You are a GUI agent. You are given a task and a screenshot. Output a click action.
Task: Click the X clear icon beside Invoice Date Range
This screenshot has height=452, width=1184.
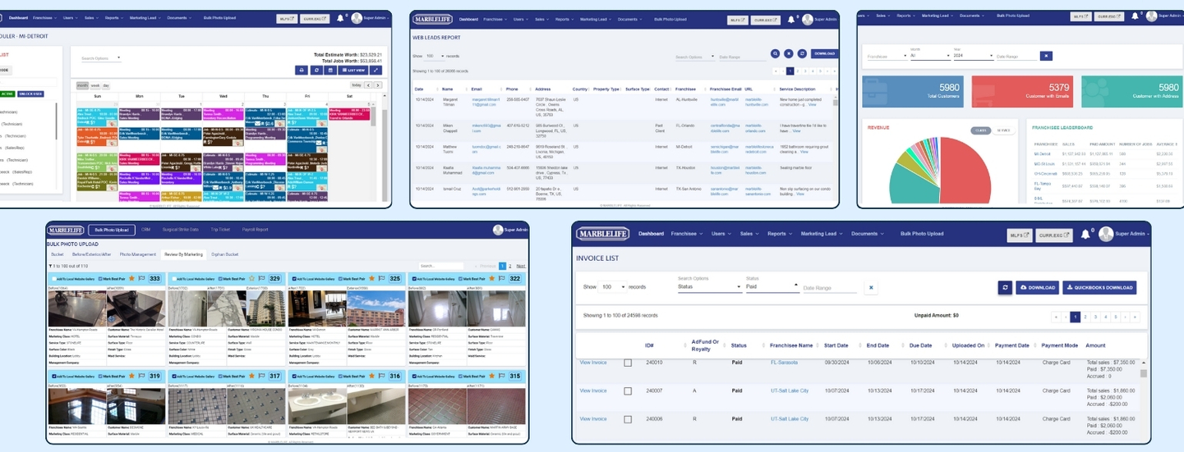click(x=871, y=288)
